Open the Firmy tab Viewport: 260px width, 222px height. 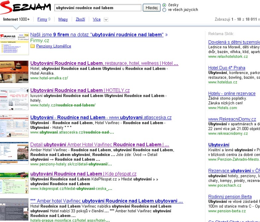pyautogui.click(x=42, y=19)
